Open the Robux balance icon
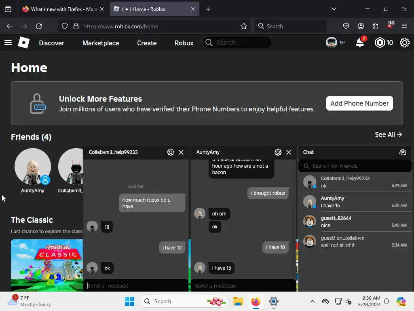Image resolution: width=414 pixels, height=311 pixels. click(380, 43)
